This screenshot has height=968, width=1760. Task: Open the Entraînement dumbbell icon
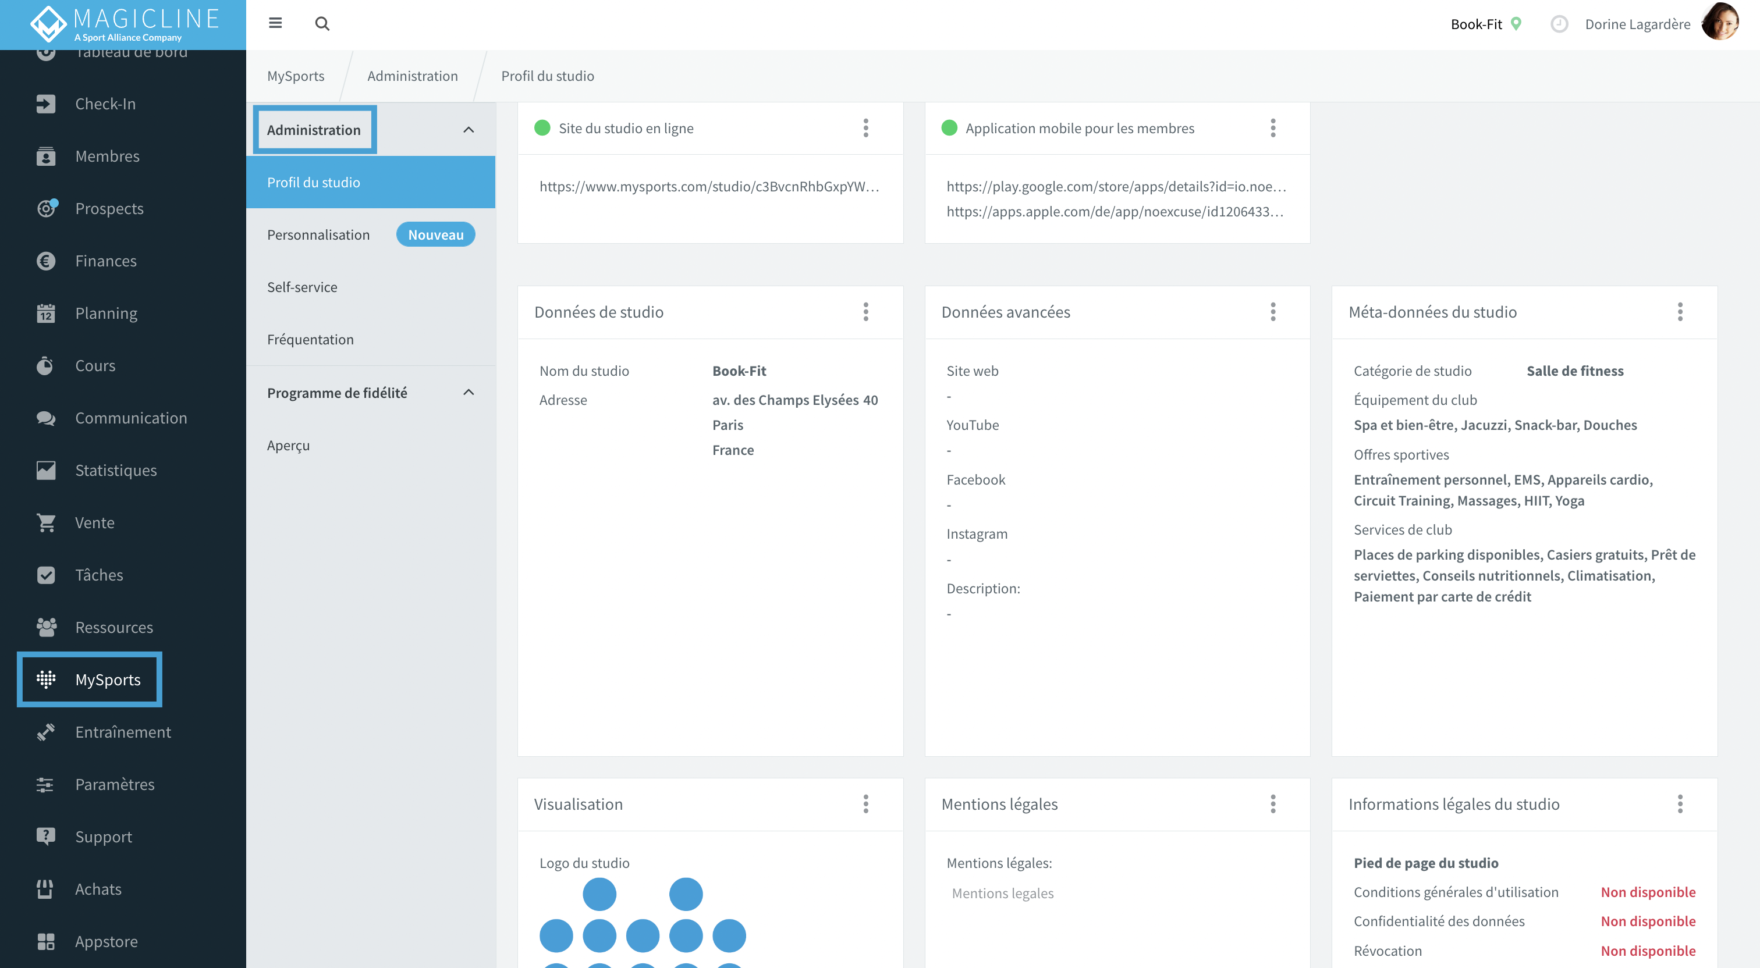coord(46,732)
